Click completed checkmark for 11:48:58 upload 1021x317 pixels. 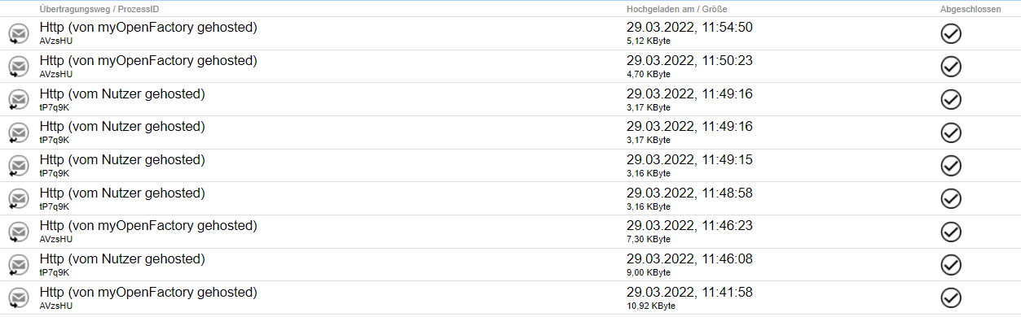[x=951, y=199]
